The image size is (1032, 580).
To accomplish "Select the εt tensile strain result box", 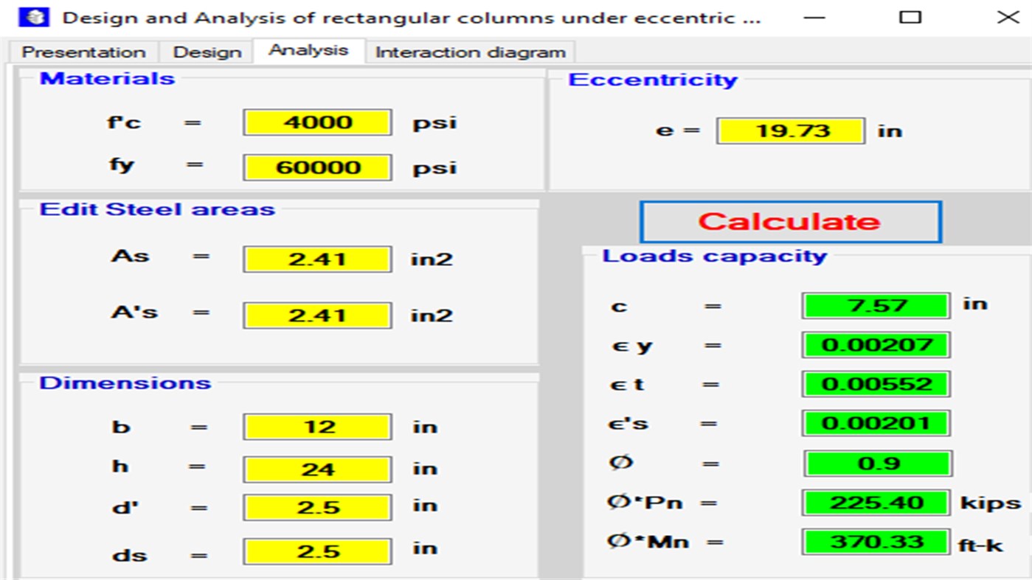I will (875, 384).
